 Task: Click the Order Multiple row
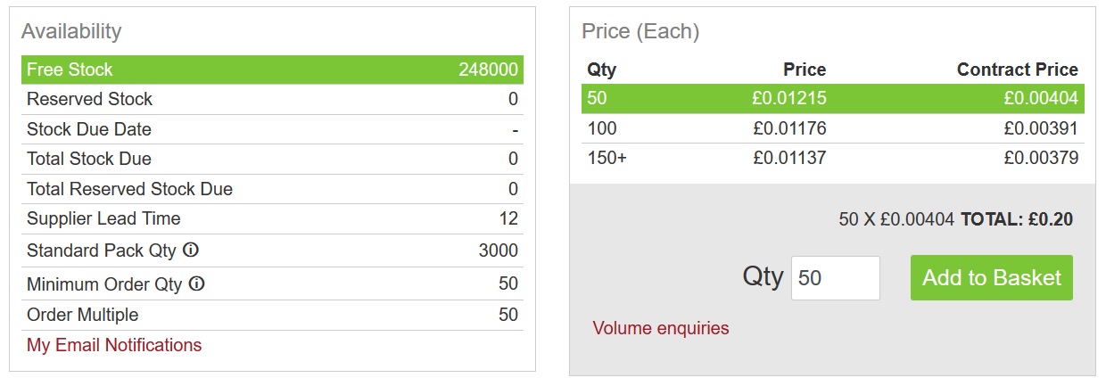272,315
